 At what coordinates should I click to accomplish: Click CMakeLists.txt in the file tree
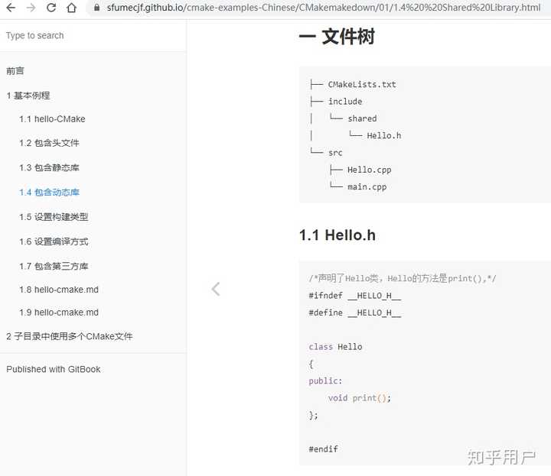pyautogui.click(x=361, y=85)
